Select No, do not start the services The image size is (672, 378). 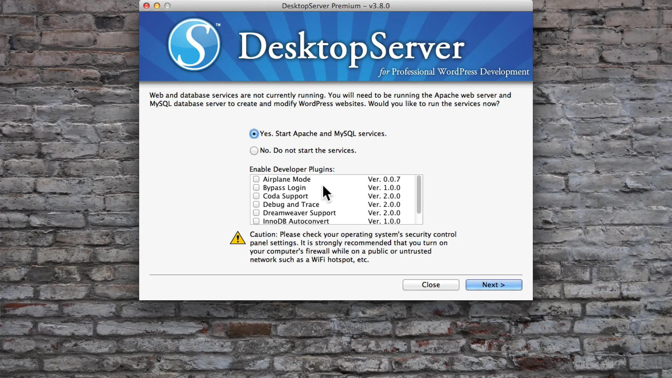pos(254,150)
